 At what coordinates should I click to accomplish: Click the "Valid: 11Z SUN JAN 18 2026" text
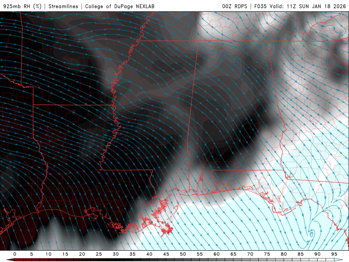(x=308, y=6)
